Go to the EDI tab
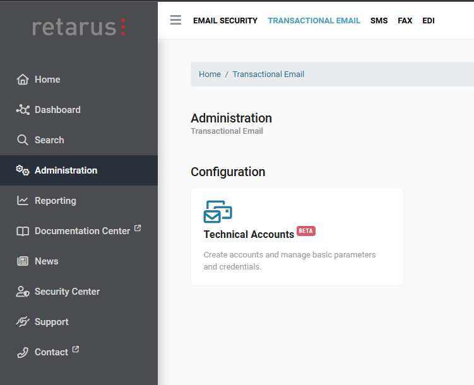The height and width of the screenshot is (385, 474). tap(429, 21)
